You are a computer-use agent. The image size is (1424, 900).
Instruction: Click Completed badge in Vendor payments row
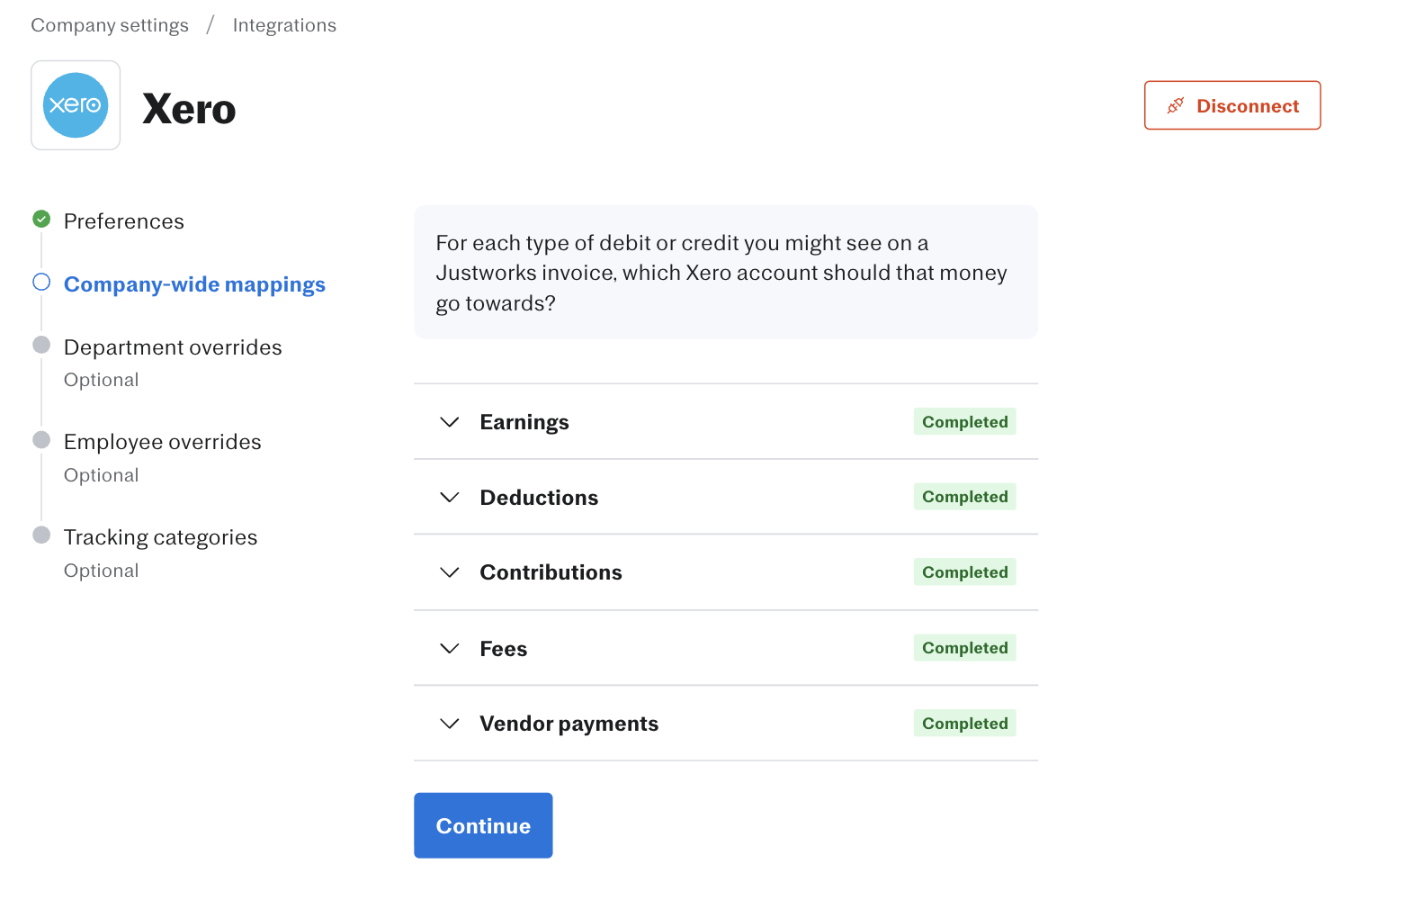click(965, 724)
